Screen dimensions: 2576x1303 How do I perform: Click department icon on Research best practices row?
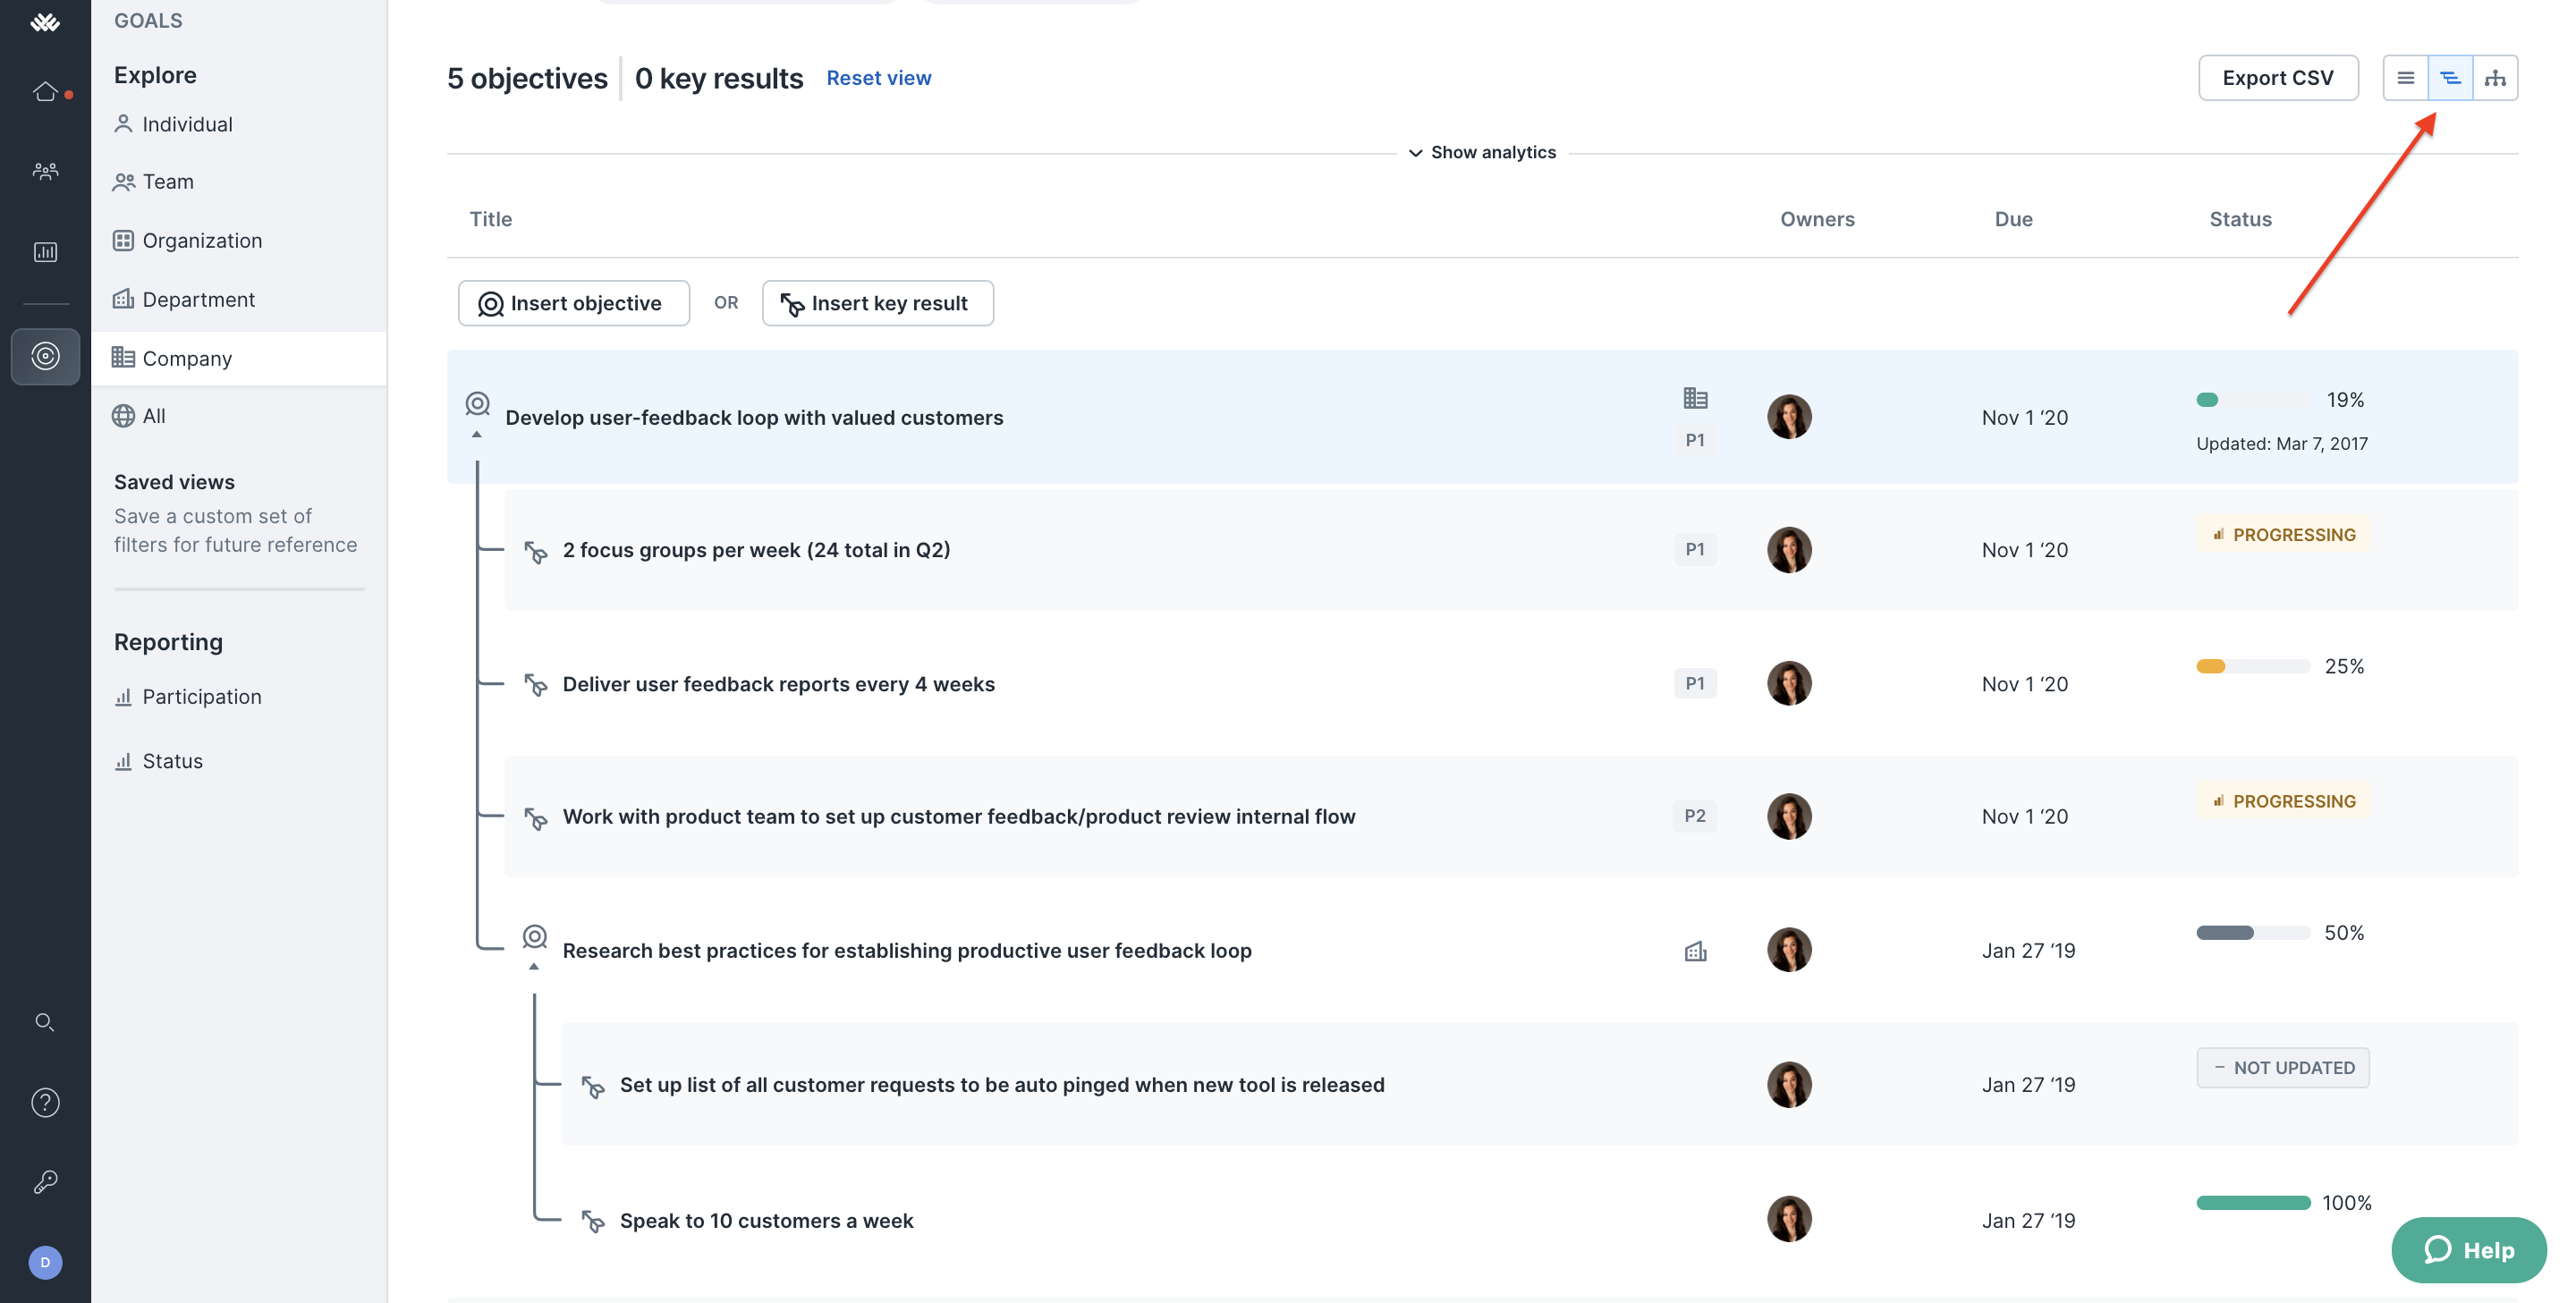1695,951
